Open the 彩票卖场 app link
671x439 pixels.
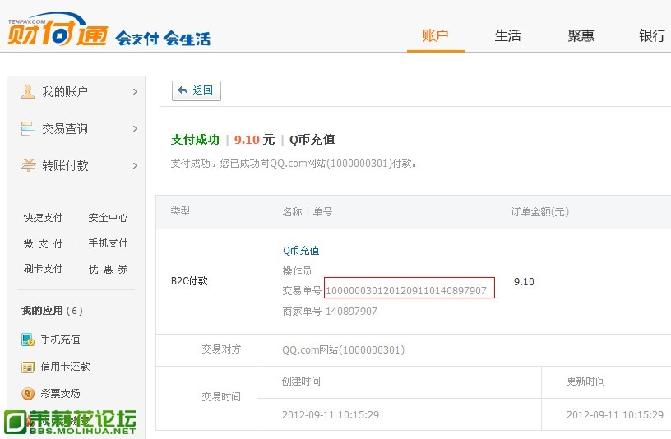(60, 393)
